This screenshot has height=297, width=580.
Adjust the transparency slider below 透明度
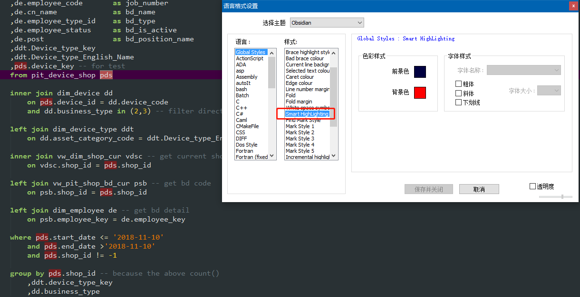(561, 195)
